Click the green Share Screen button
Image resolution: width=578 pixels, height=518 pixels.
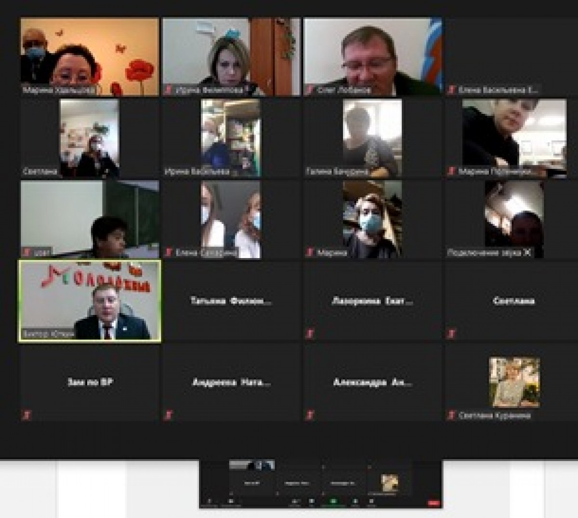(x=333, y=502)
